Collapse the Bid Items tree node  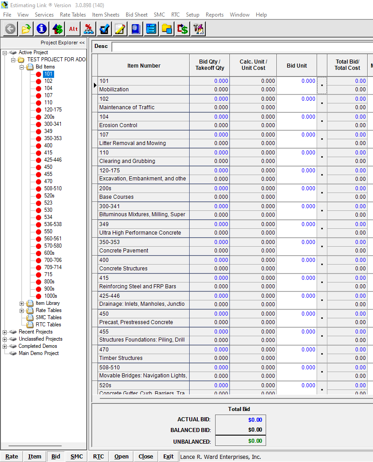pyautogui.click(x=22, y=67)
